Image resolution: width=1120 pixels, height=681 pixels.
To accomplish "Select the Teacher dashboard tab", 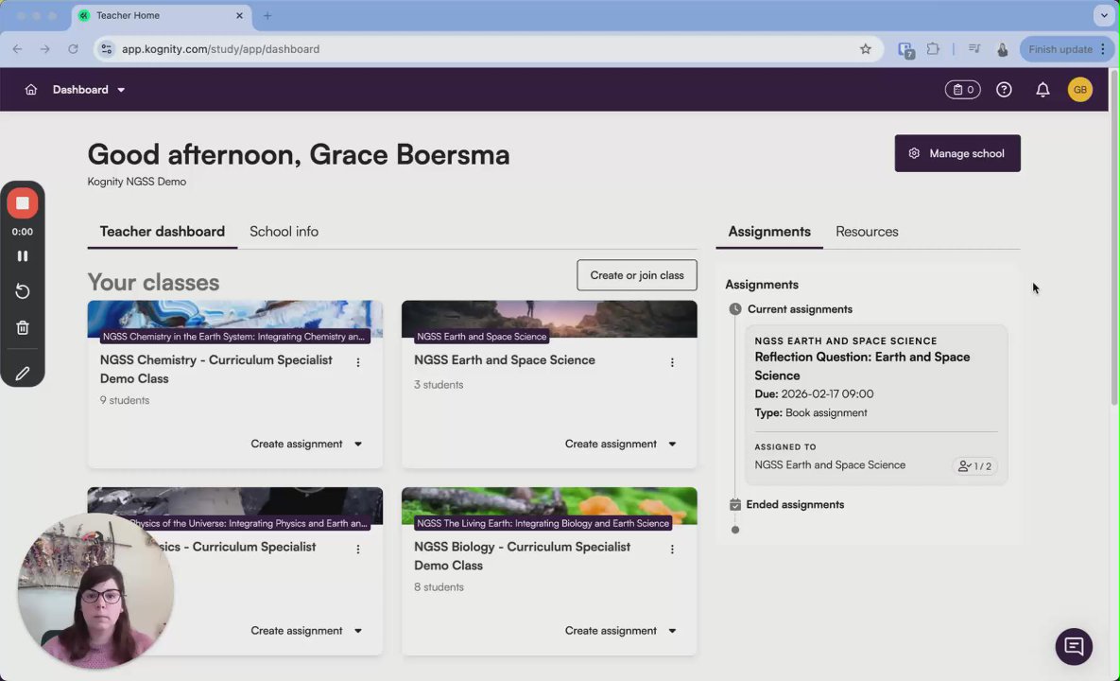I will [x=163, y=232].
